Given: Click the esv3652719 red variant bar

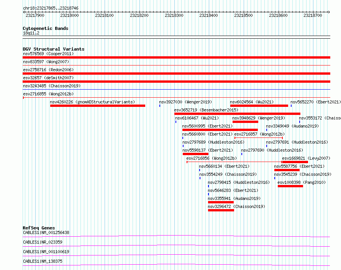Looking at the screenshot, I should [237, 114].
